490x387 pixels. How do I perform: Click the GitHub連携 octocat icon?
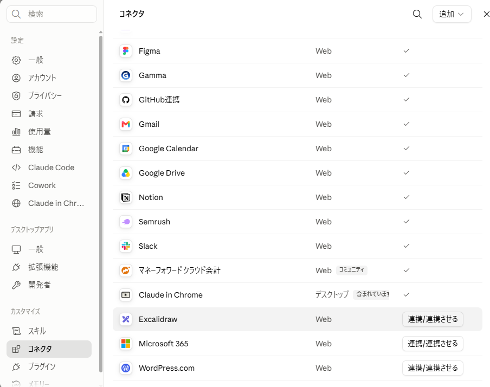[x=126, y=100]
